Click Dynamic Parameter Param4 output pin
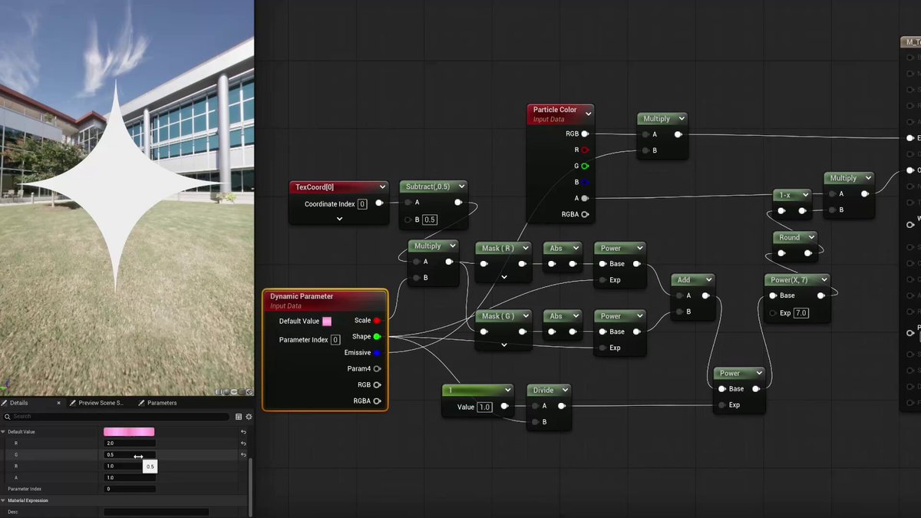The width and height of the screenshot is (921, 518). [377, 369]
